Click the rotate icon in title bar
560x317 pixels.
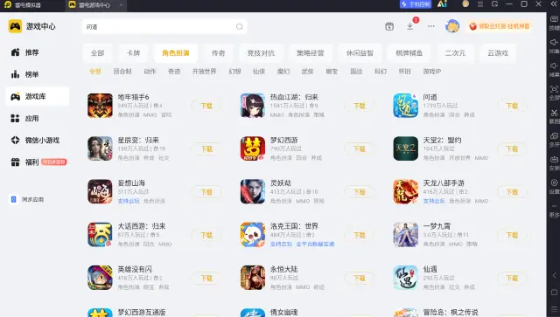(494, 4)
